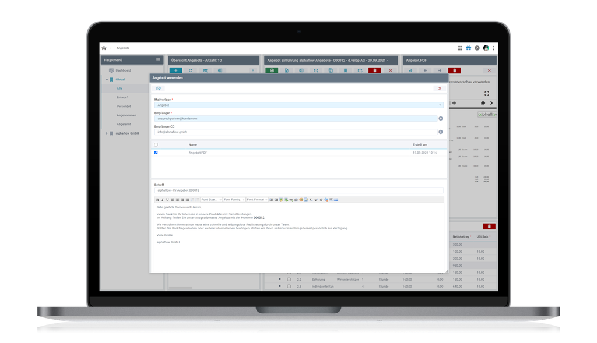Toggle the select-all attachments checkbox
597x343 pixels.
(x=156, y=144)
